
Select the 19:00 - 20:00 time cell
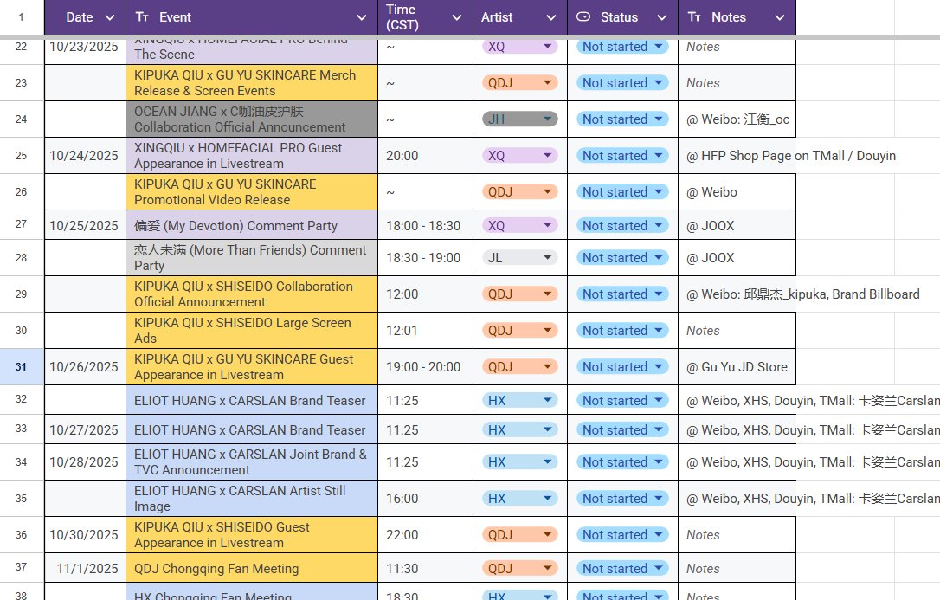(x=426, y=367)
